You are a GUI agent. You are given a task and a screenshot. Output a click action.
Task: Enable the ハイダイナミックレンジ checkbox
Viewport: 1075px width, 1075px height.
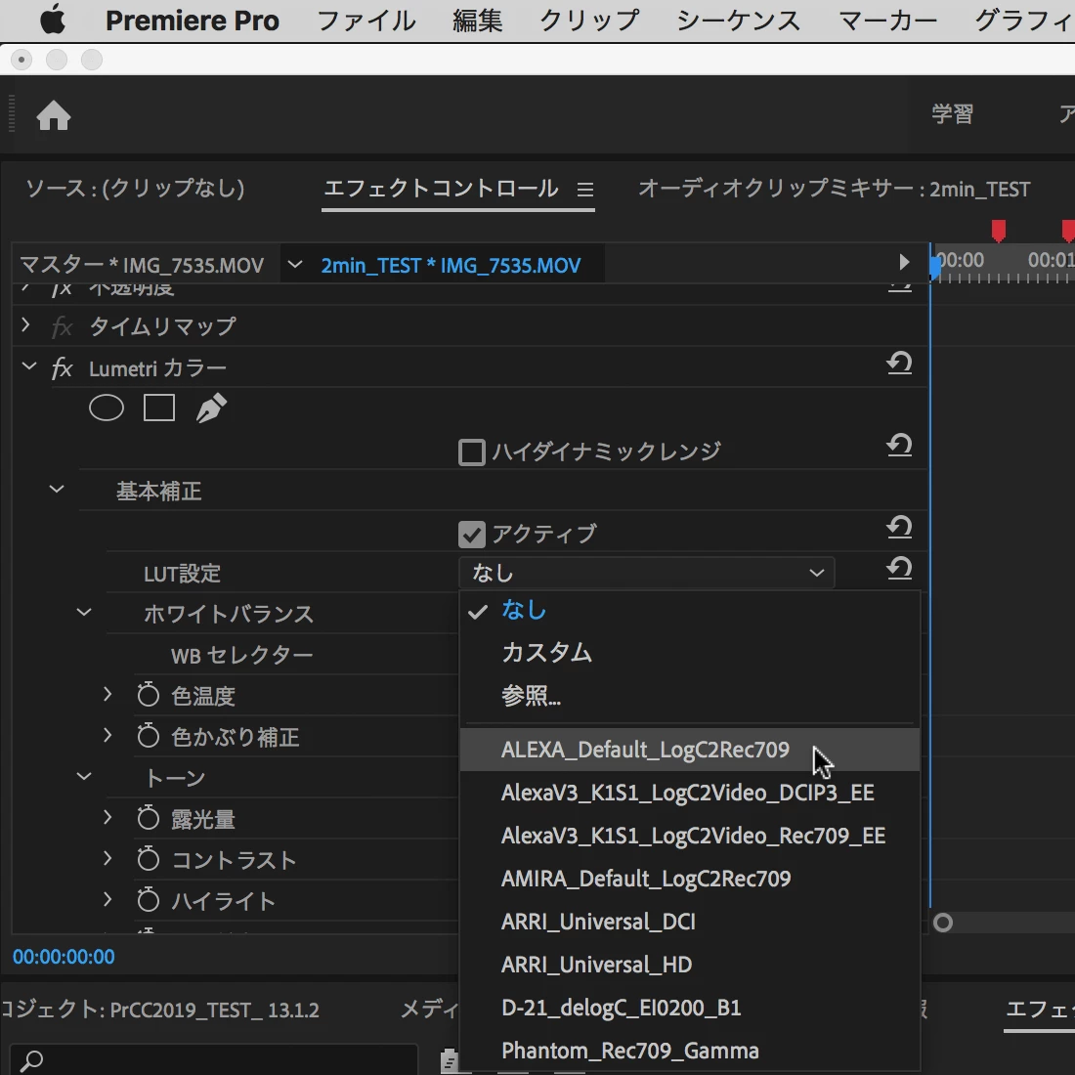[x=472, y=452]
